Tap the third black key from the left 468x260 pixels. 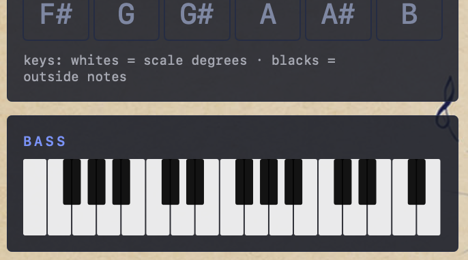(121, 182)
